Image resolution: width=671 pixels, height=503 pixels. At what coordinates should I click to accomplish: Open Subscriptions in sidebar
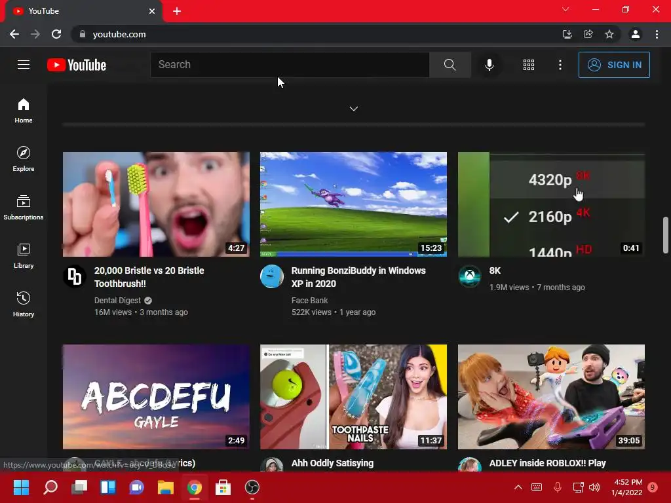point(24,207)
